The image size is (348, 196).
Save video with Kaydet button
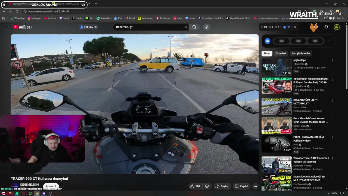coord(241,186)
